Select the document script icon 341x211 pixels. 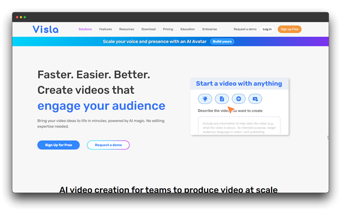222,99
